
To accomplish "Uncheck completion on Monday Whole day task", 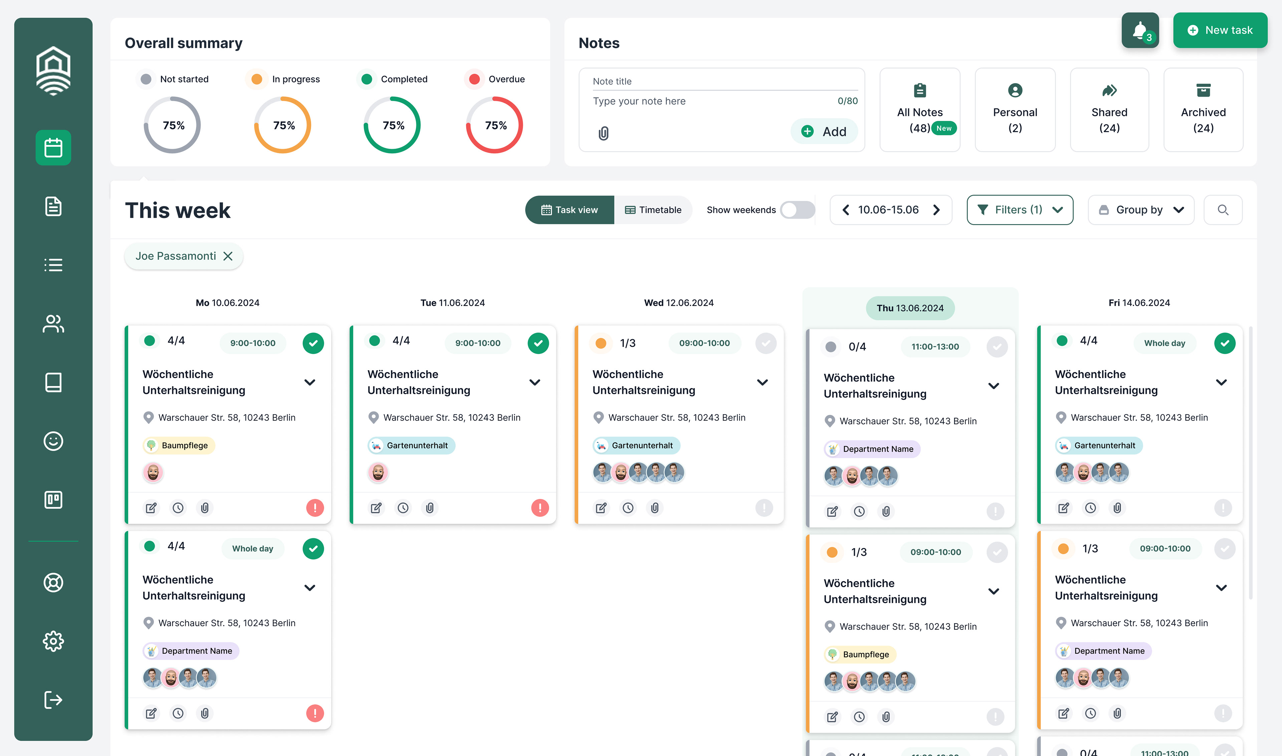I will pyautogui.click(x=313, y=549).
